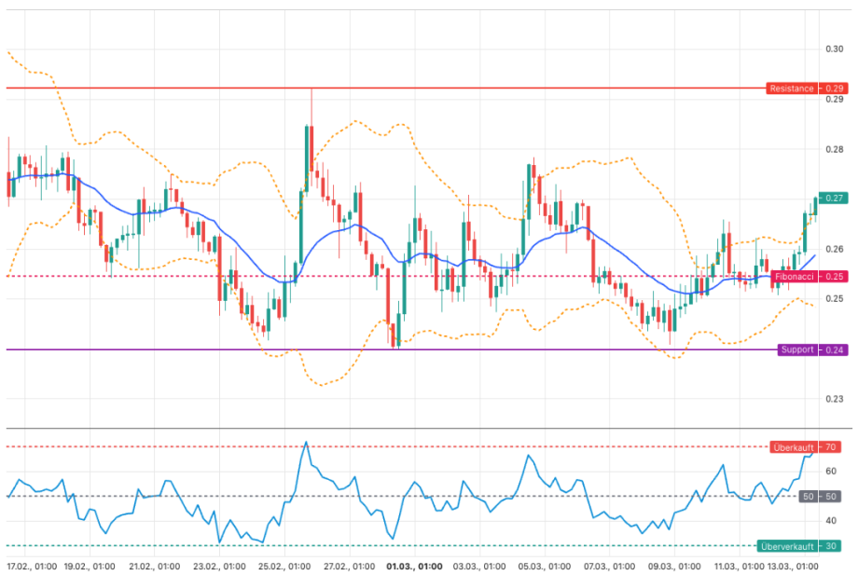Image resolution: width=858 pixels, height=575 pixels.
Task: Select the bold 01.03., 01:00 date label
Action: pyautogui.click(x=414, y=566)
